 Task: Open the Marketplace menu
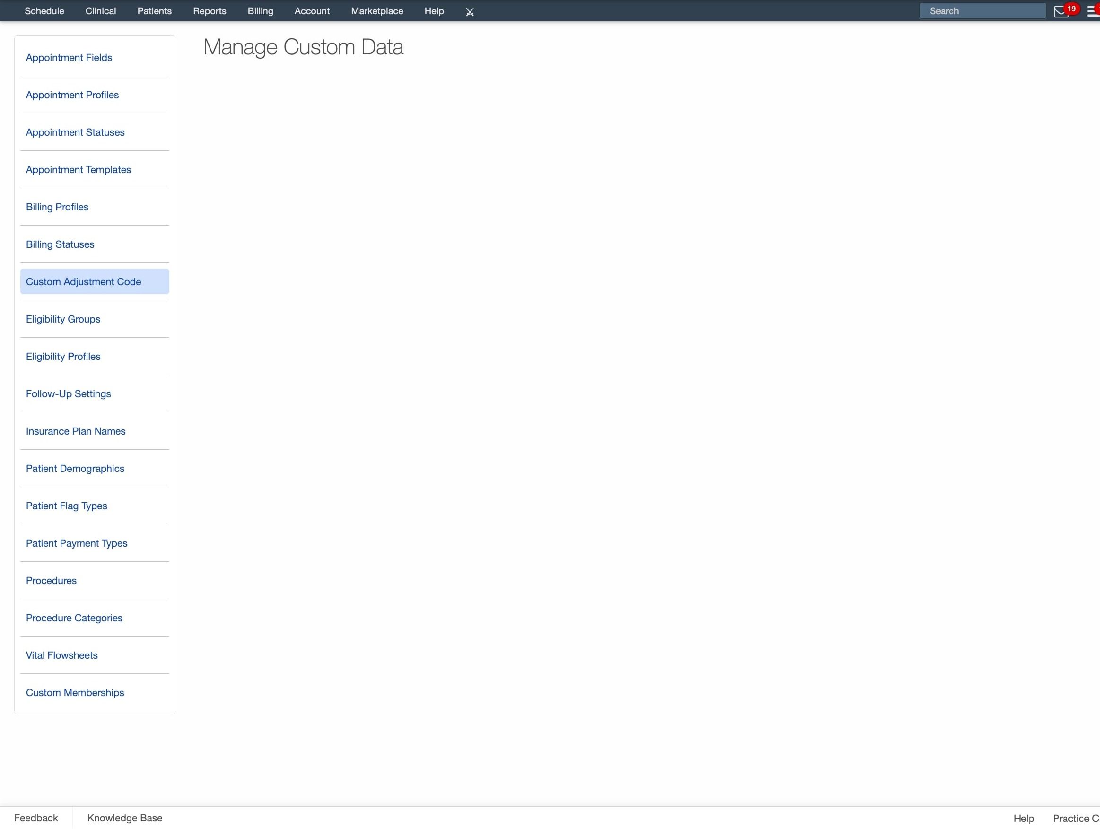377,11
